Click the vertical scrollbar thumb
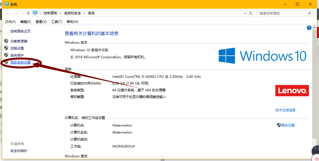This screenshot has width=319, height=161. (314, 84)
